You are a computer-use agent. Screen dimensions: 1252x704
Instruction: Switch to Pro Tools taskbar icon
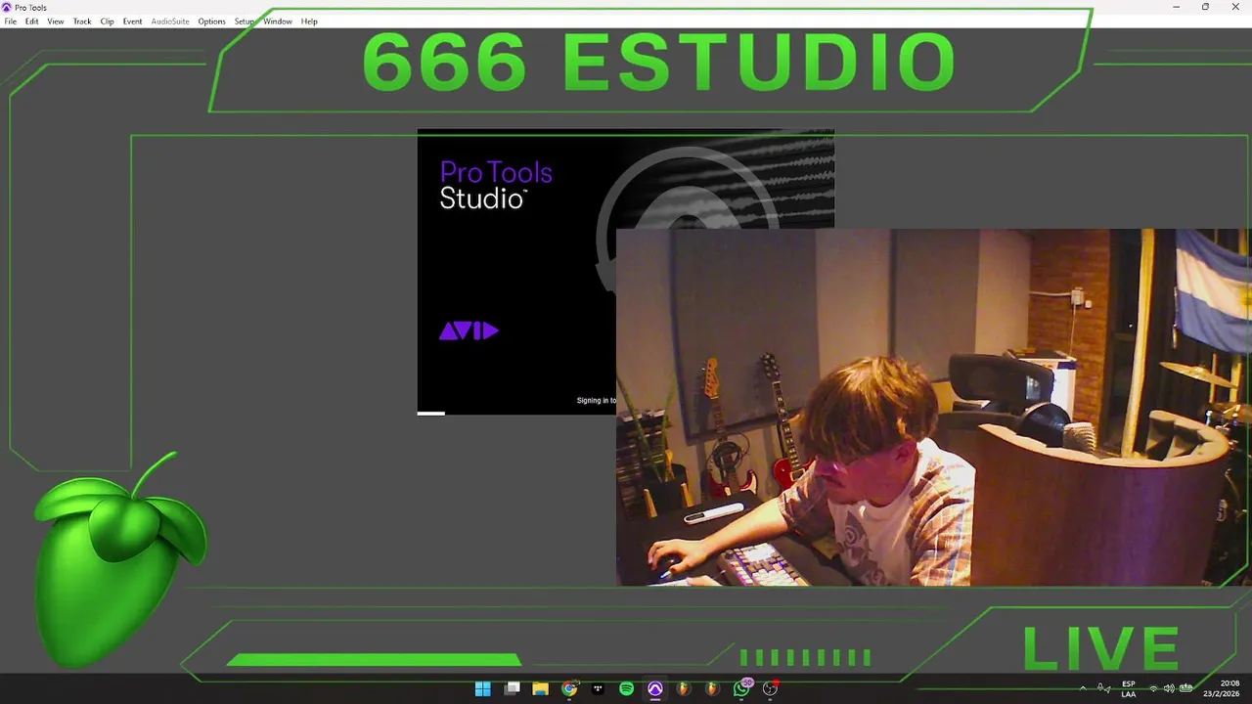point(655,689)
